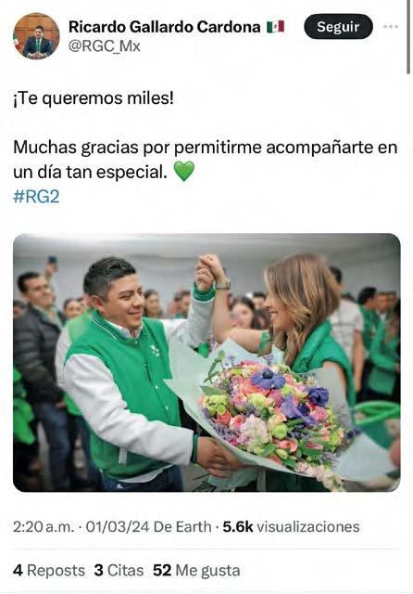Click the green heart emoji in tweet
The image size is (413, 594).
point(184,171)
